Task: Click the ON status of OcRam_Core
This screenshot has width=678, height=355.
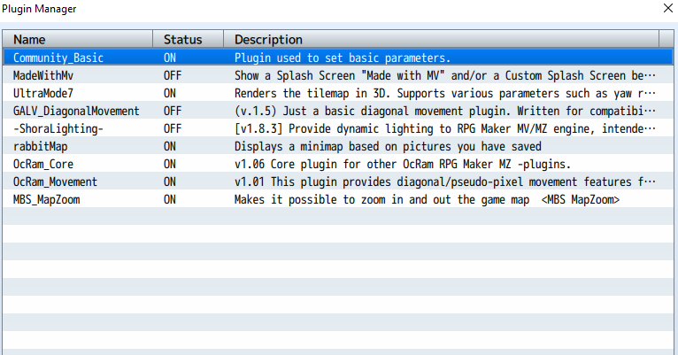Action: (x=170, y=165)
